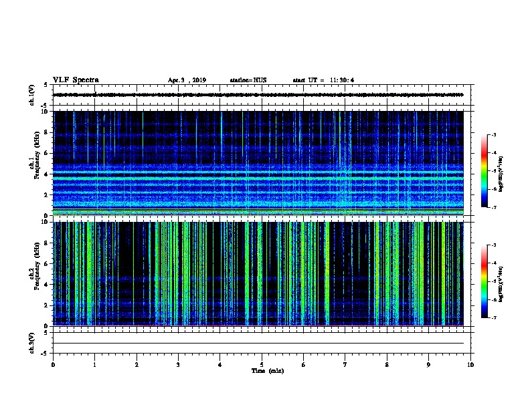Click the time axis tick label "4"
Screen dimensions: 530x409
click(x=220, y=365)
